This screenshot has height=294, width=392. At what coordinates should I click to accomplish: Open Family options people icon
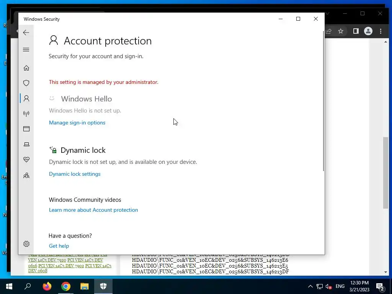[26, 175]
